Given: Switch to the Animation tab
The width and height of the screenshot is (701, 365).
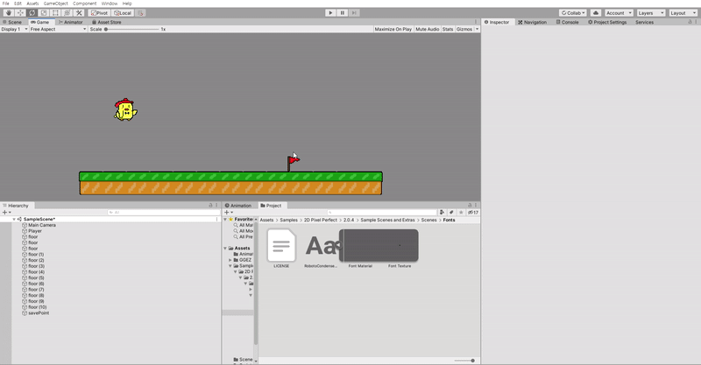Looking at the screenshot, I should pos(238,206).
